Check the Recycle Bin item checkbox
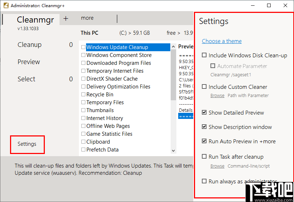This screenshot has width=294, height=202. tap(83, 95)
